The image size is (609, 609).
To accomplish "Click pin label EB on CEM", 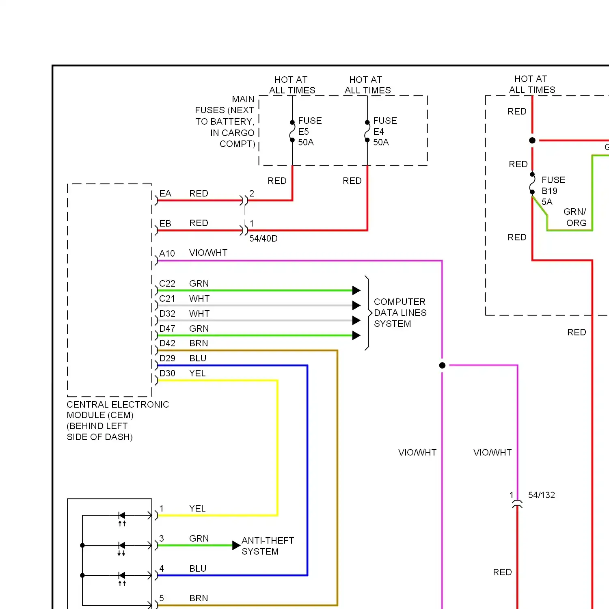I will 165,223.
